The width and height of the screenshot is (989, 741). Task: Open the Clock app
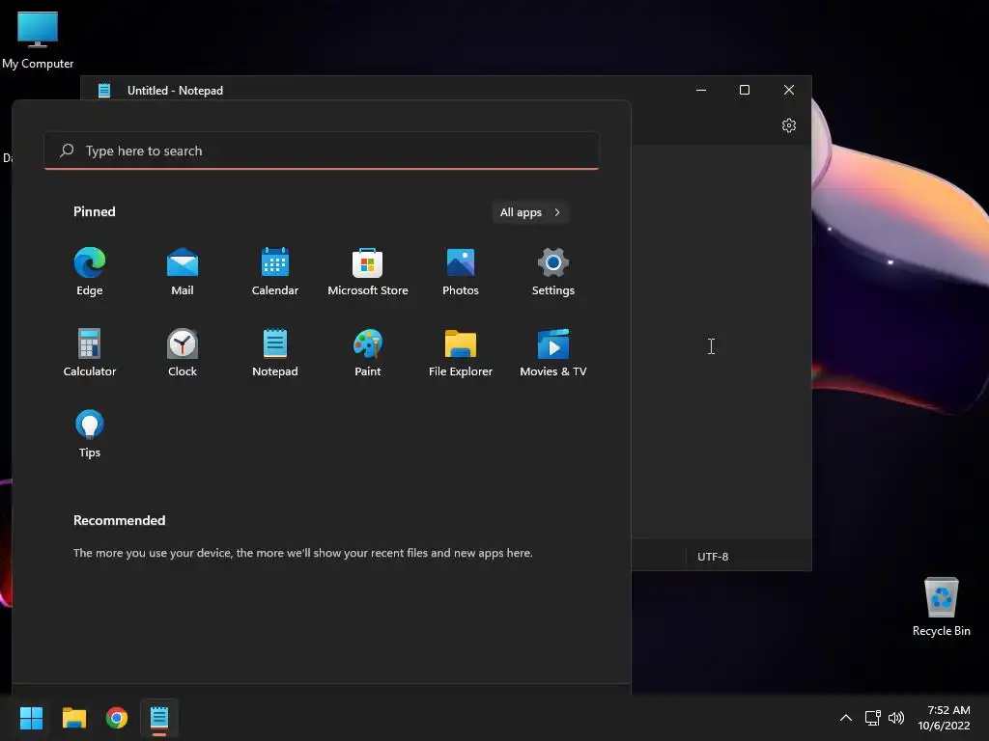click(183, 352)
